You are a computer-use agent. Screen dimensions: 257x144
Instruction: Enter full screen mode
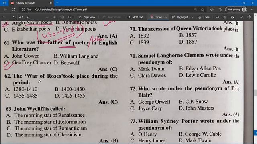point(242,17)
